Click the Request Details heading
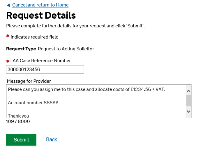The height and width of the screenshot is (152, 217). coord(41,15)
